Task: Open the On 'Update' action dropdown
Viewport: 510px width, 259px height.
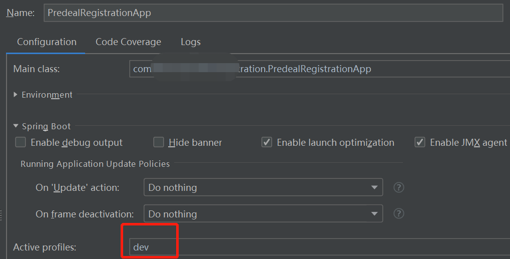Action: pyautogui.click(x=263, y=187)
